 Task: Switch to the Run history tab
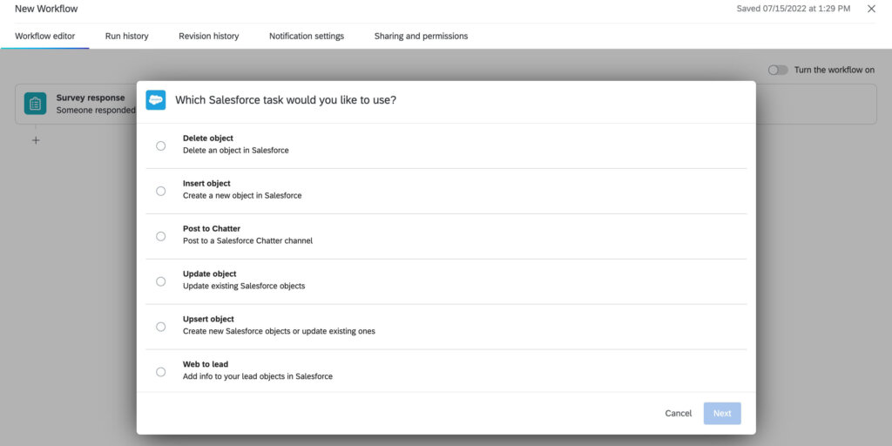[x=127, y=37]
